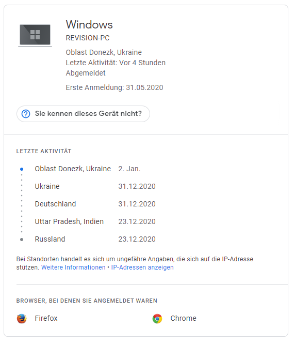
Task: Select the Deutschland activity entry
Action: [x=95, y=204]
